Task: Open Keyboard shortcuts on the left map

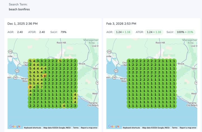Action: pos(33,128)
